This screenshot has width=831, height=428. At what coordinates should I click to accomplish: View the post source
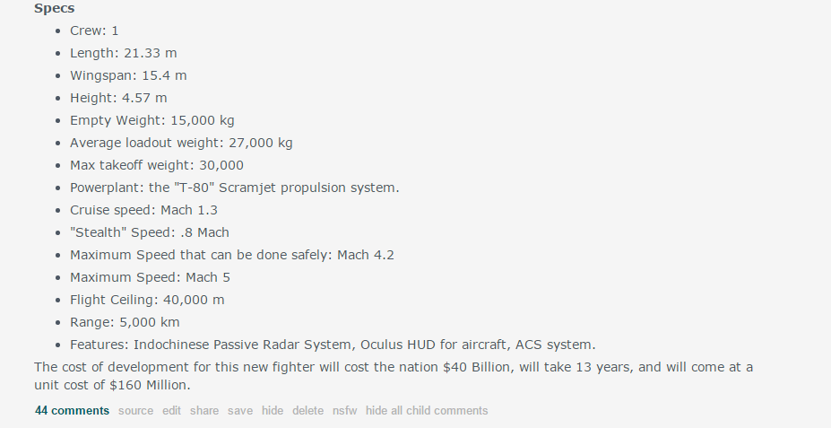point(135,410)
